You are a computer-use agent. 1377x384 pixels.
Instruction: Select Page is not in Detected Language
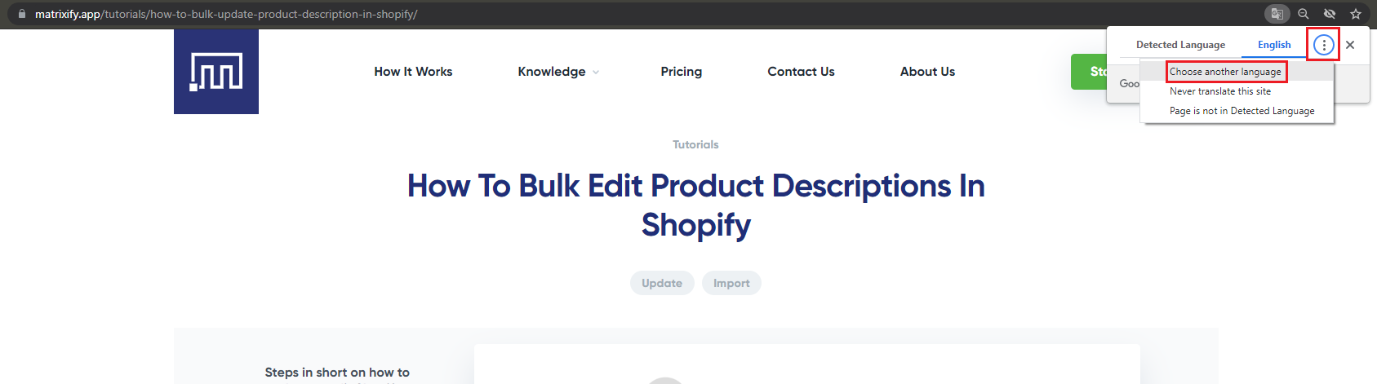pos(1242,111)
